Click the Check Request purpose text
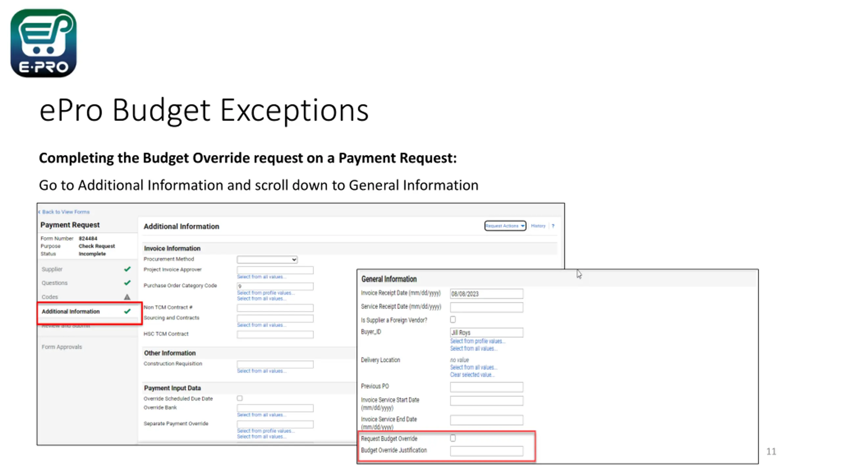Image resolution: width=841 pixels, height=473 pixels. pyautogui.click(x=97, y=246)
